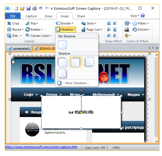Switch to the Capture ribbon tab
Screen dimensions: 162x156
(31, 16)
